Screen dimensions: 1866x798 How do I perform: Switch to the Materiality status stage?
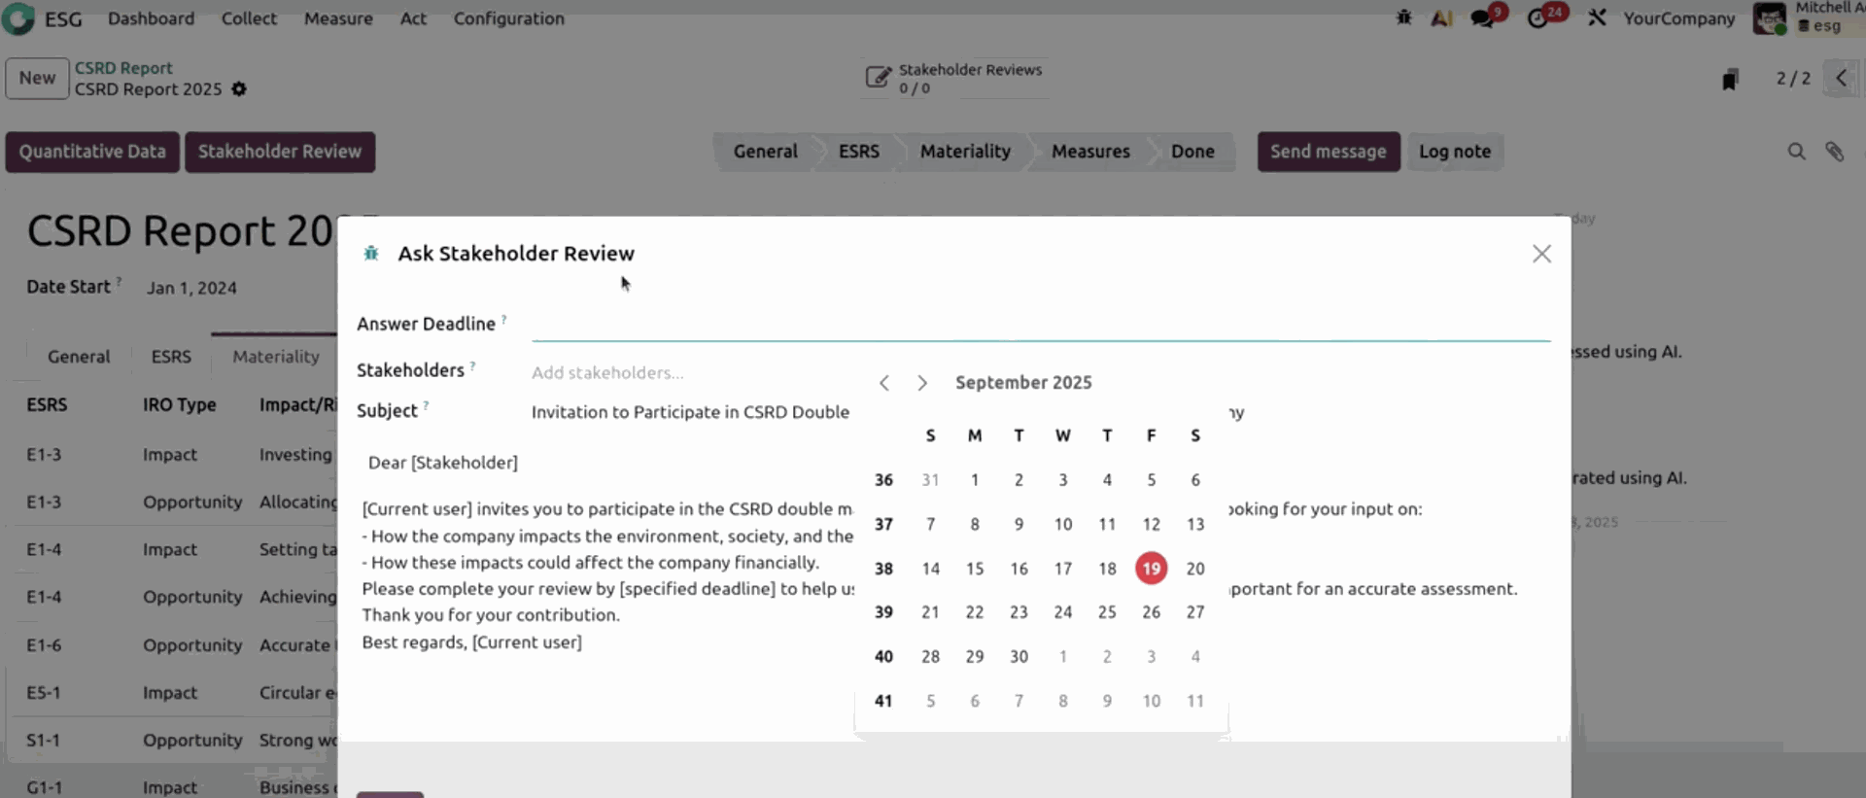click(x=964, y=152)
